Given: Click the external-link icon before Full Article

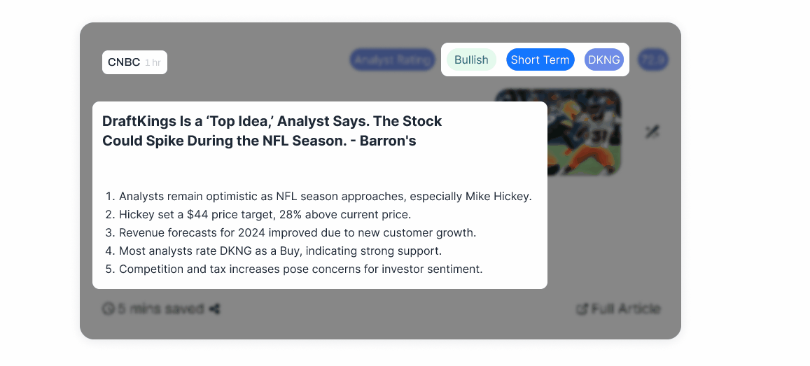Looking at the screenshot, I should [x=582, y=309].
